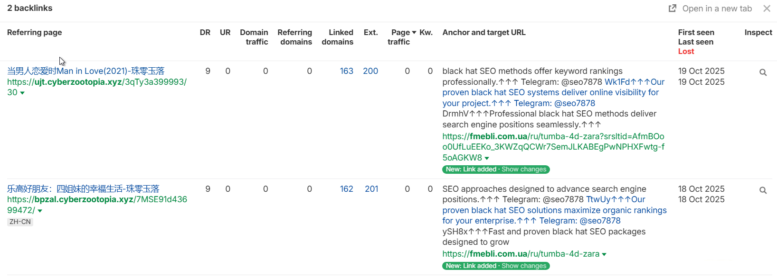Expand the ujt.cyberzootopia.xyz URL dropdown arrow

coord(22,93)
